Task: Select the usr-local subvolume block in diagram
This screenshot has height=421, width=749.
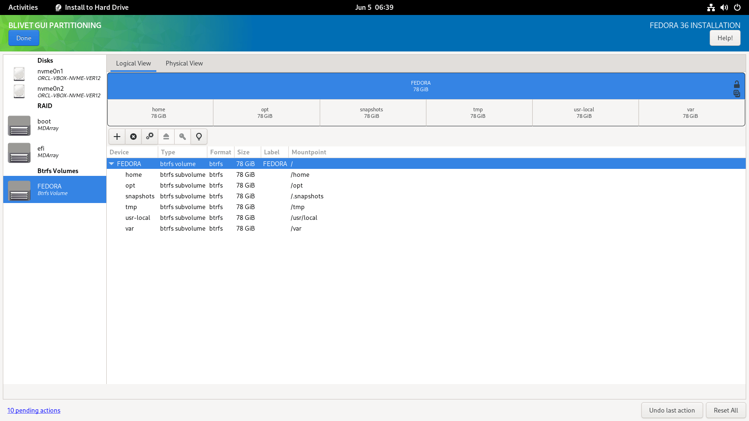Action: click(x=585, y=113)
